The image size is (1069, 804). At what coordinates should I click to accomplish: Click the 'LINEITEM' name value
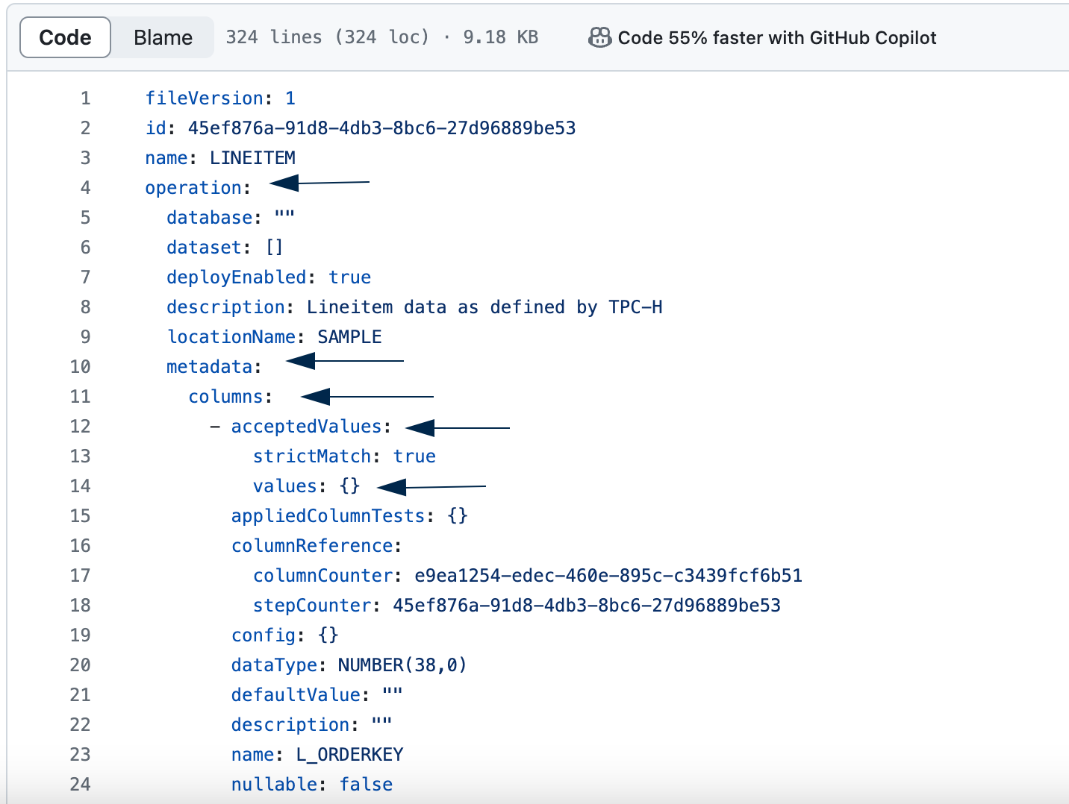[x=252, y=158]
